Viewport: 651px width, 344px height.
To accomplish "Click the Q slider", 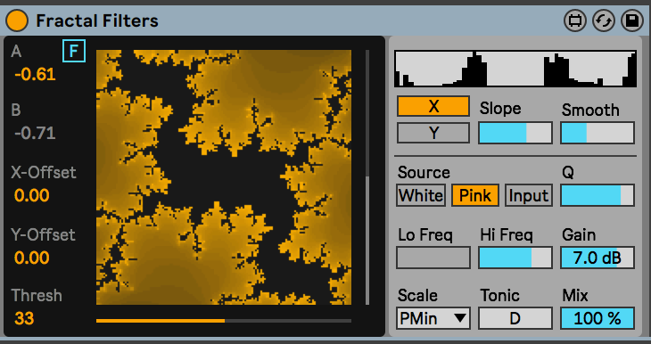I will click(597, 195).
